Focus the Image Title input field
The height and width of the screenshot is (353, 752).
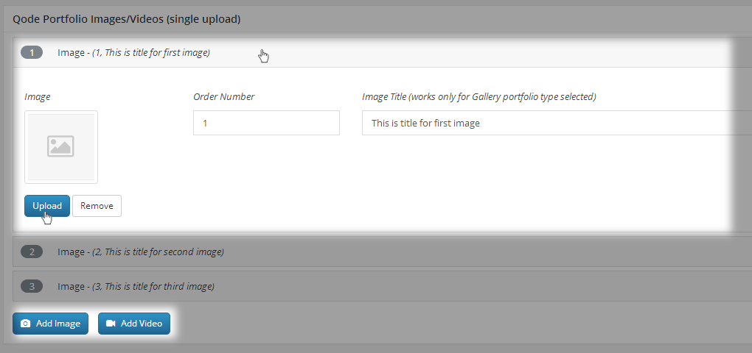point(557,123)
